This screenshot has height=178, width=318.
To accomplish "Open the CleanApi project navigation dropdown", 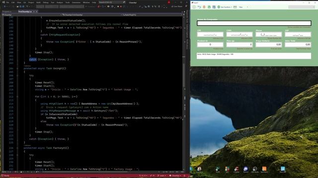I will point(31,15).
